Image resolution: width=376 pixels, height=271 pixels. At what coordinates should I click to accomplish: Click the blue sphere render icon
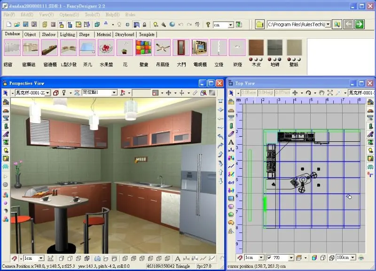172,24
